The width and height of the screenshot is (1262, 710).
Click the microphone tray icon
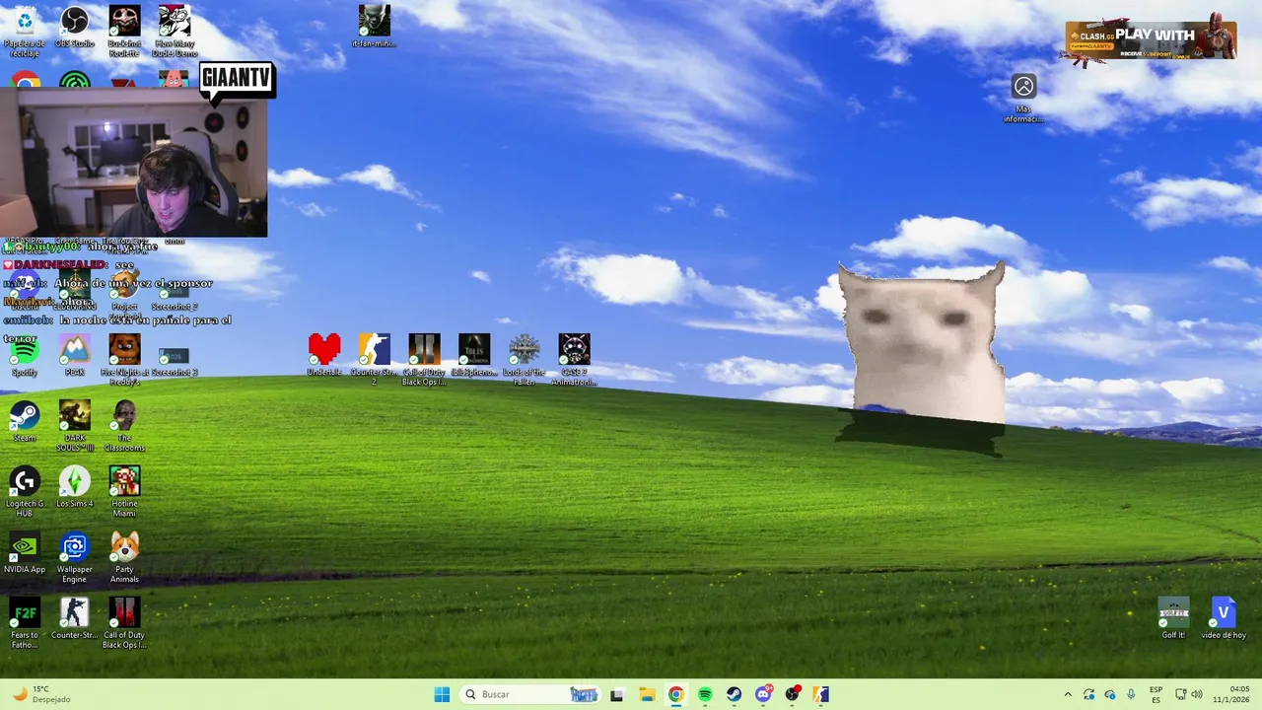(1131, 694)
